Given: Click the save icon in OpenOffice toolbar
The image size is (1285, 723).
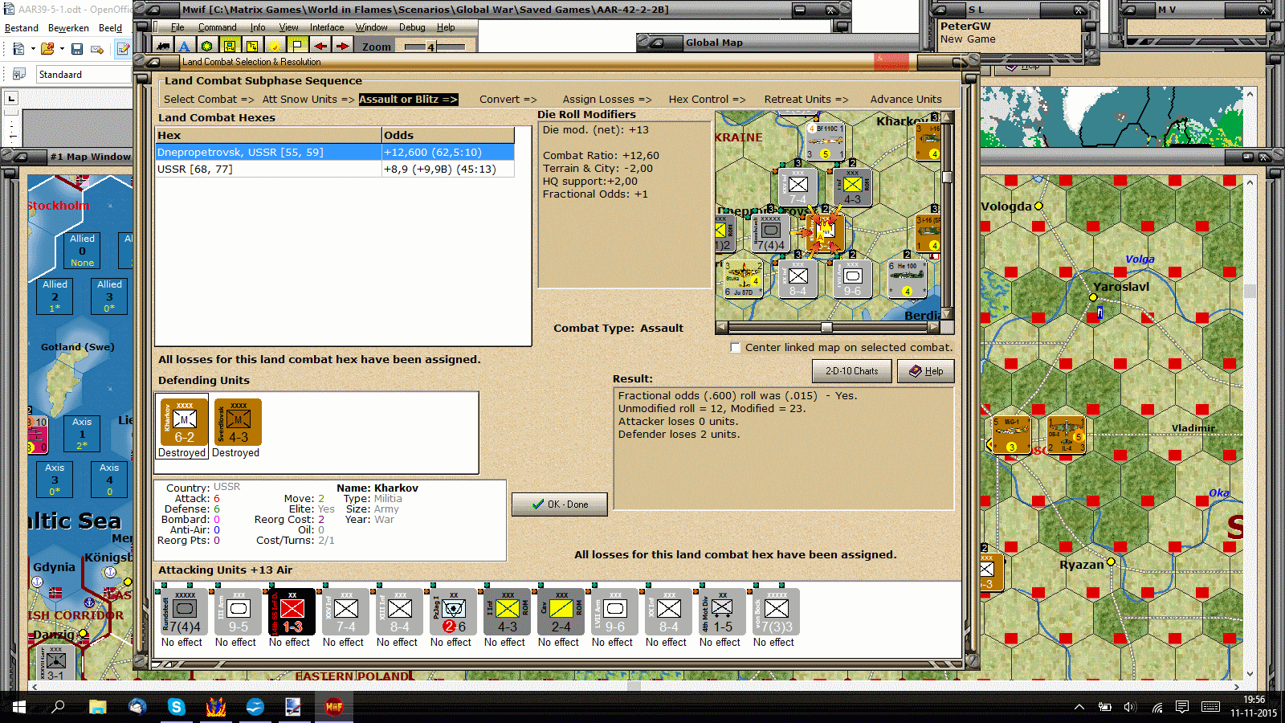Looking at the screenshot, I should pos(77,49).
